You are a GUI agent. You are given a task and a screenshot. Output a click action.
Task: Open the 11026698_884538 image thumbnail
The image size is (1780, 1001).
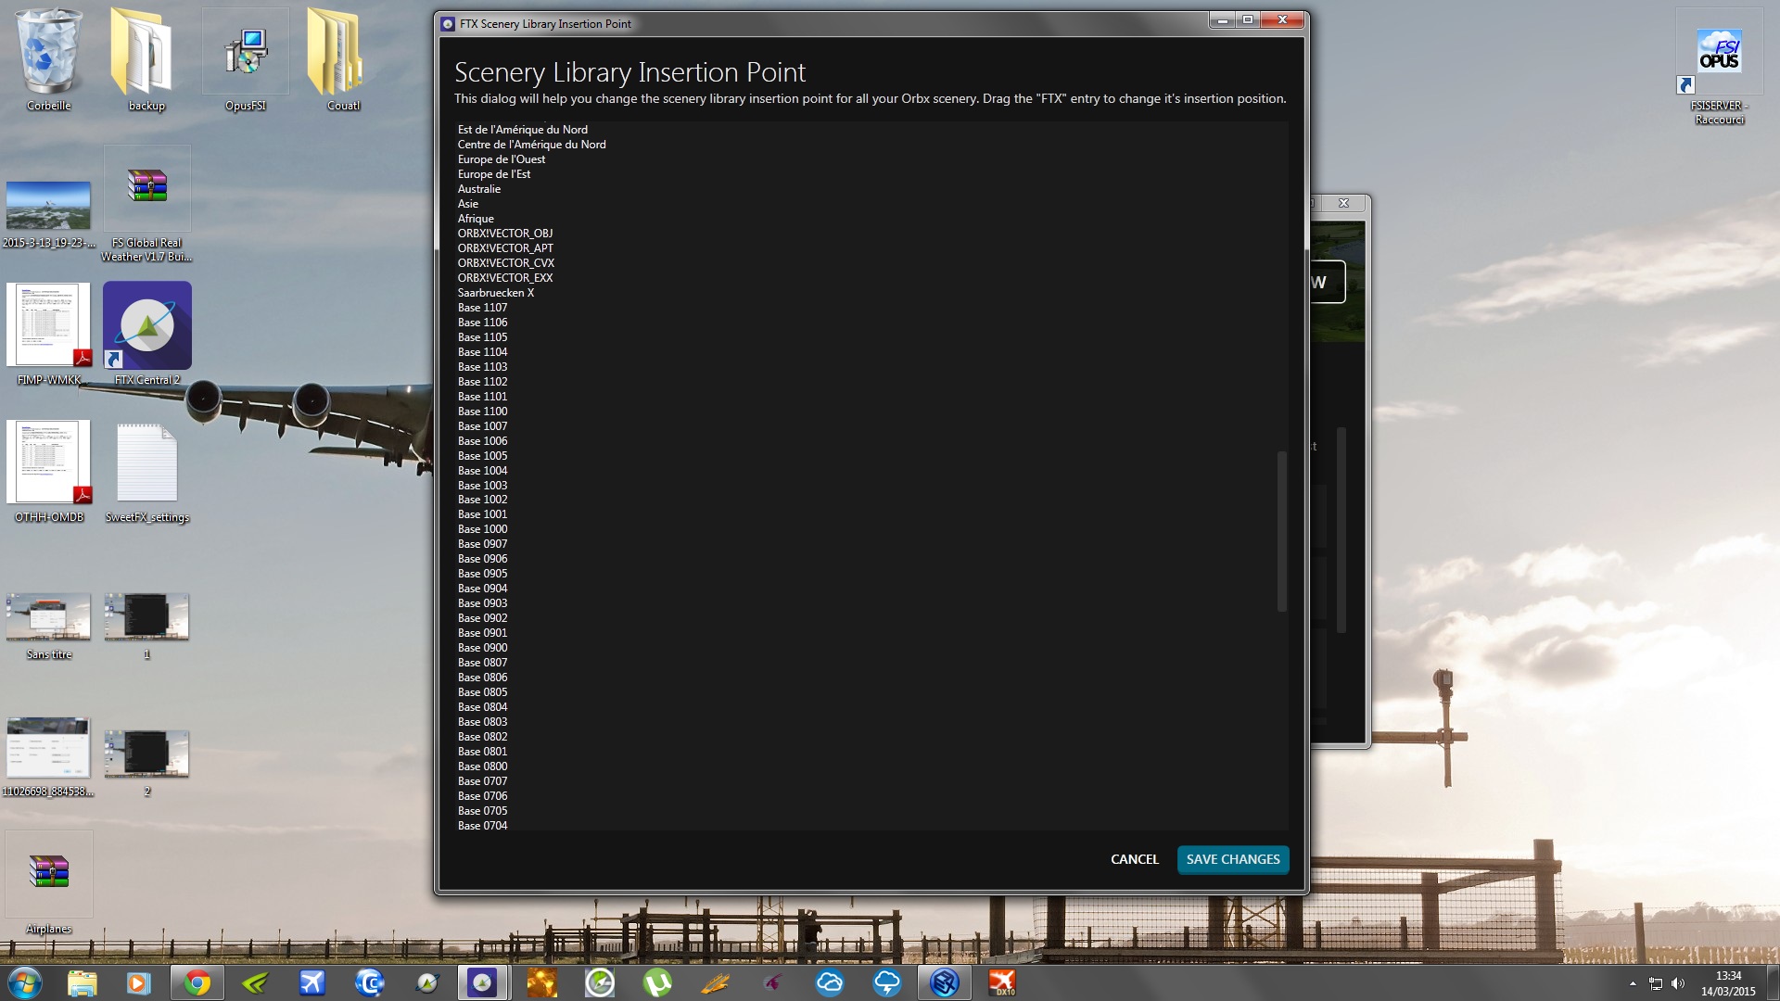48,755
